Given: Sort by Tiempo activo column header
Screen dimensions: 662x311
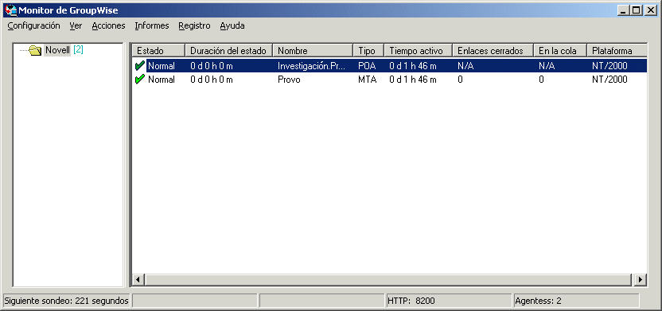Looking at the screenshot, I should tap(419, 51).
